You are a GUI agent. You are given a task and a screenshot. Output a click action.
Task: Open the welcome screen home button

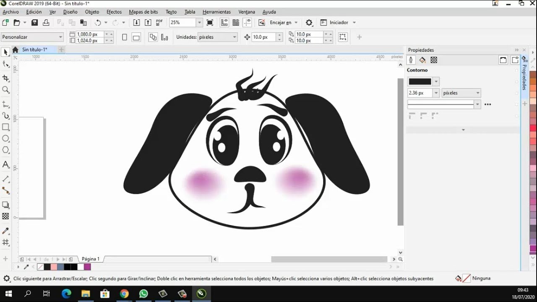[x=15, y=50]
